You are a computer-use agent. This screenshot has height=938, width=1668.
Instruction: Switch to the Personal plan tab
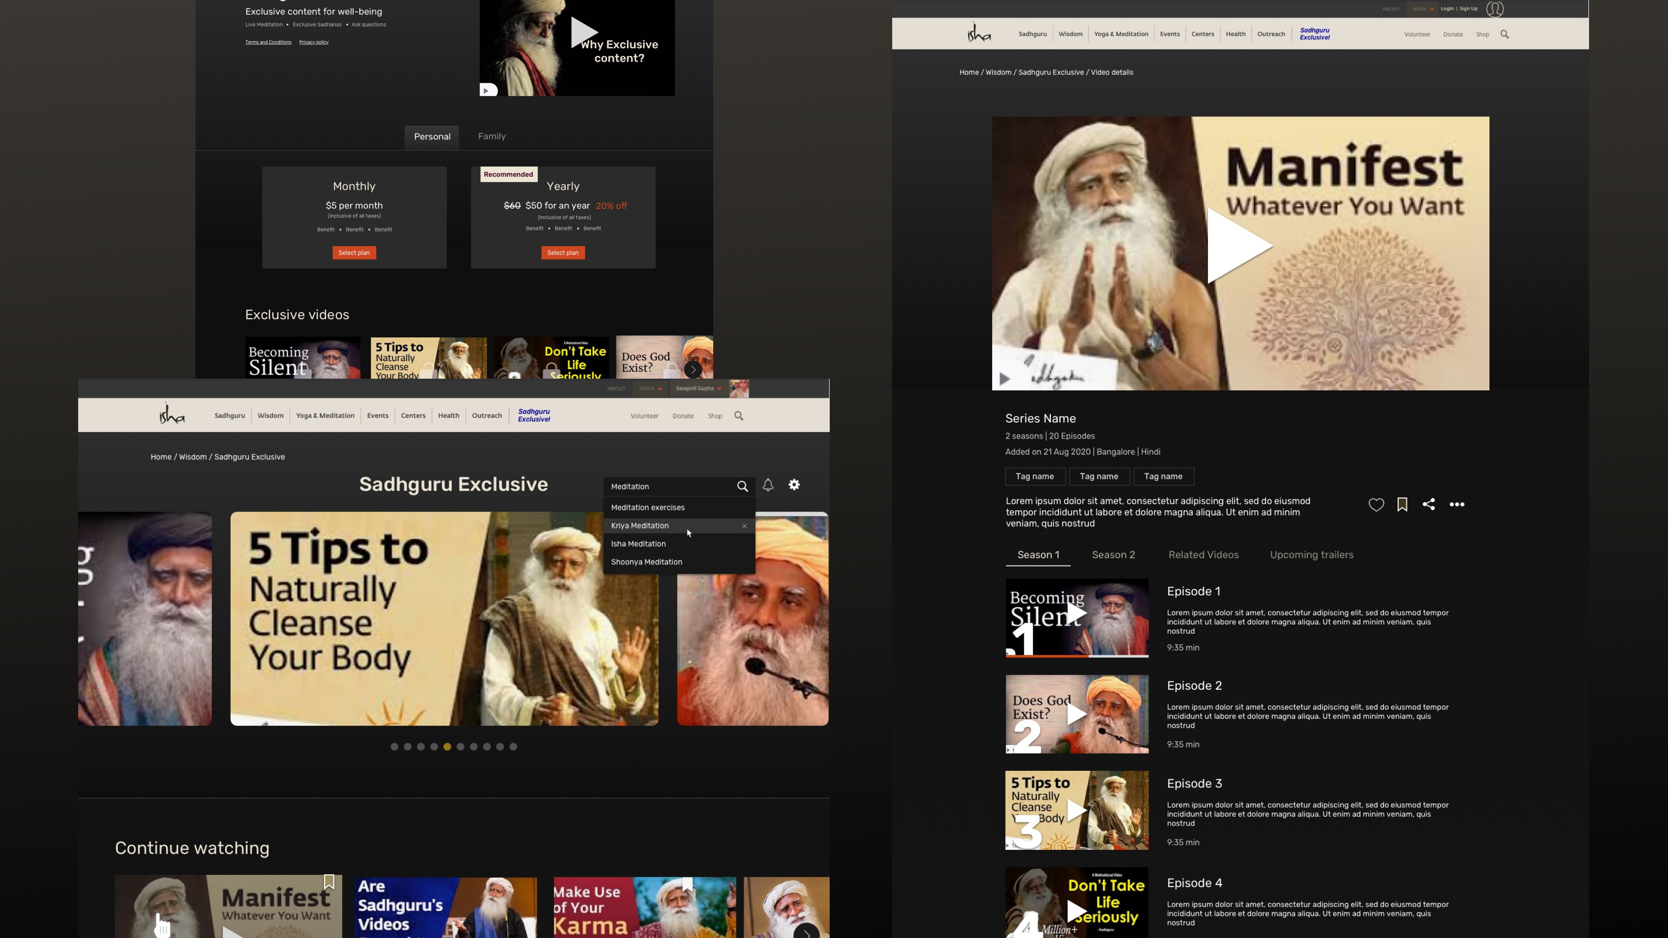[432, 137]
